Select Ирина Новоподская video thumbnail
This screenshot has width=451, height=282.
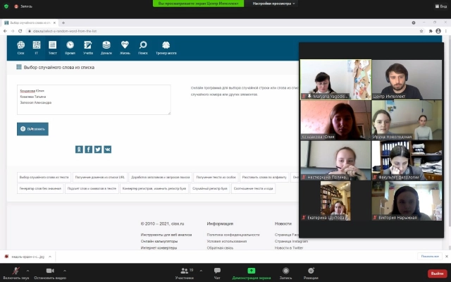point(407,120)
